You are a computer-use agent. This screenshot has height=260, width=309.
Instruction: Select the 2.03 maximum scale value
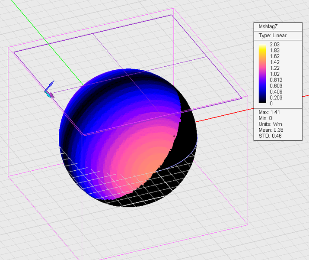pyautogui.click(x=274, y=44)
